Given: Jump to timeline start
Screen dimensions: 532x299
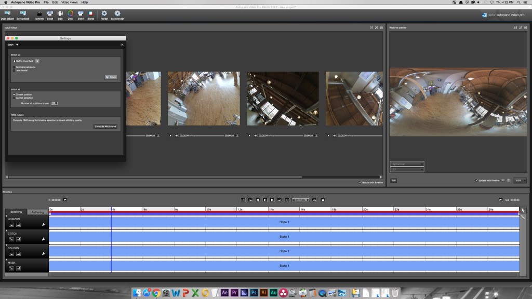Looking at the screenshot, I should (243, 200).
